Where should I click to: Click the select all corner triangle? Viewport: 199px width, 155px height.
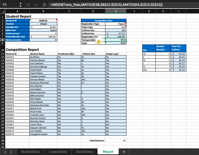(x=3, y=11)
